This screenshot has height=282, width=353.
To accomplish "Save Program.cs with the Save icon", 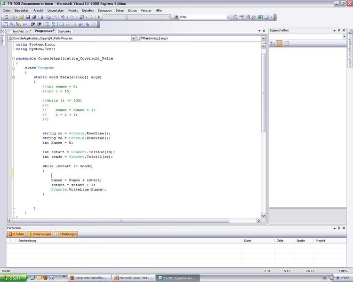I will [x=28, y=17].
